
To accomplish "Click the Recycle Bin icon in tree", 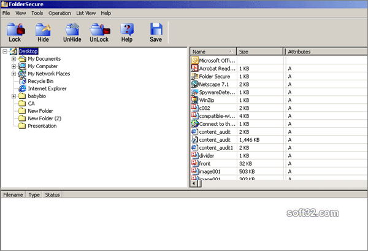I will click(22, 81).
